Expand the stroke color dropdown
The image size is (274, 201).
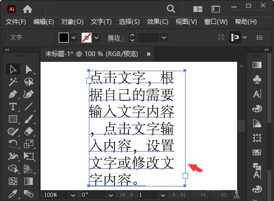pos(97,37)
